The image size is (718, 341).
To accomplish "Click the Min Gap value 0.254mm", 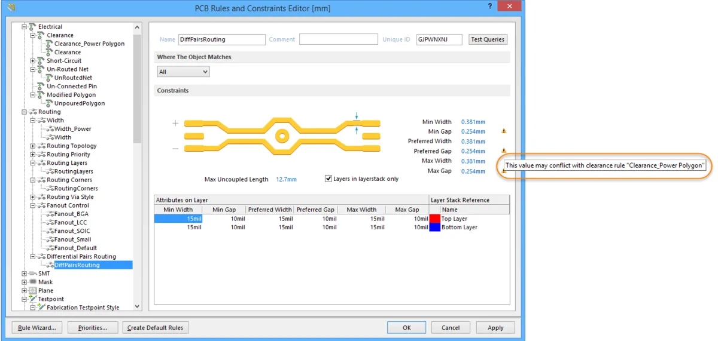I will tap(473, 131).
